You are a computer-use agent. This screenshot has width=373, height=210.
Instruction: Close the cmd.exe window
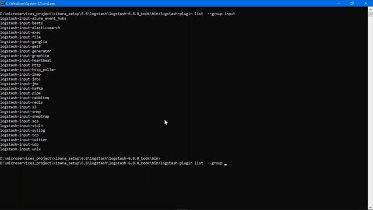366,3
